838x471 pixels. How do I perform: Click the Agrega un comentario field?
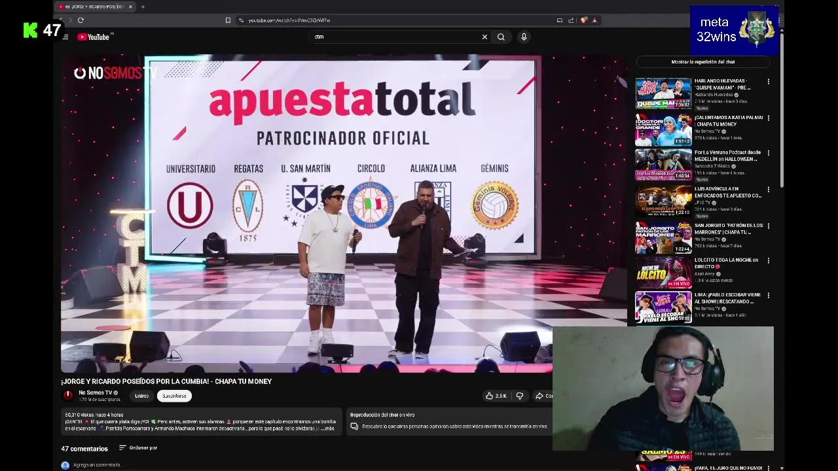tap(97, 465)
